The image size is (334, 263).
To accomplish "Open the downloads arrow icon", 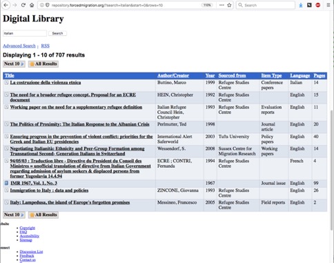I will (301, 5).
